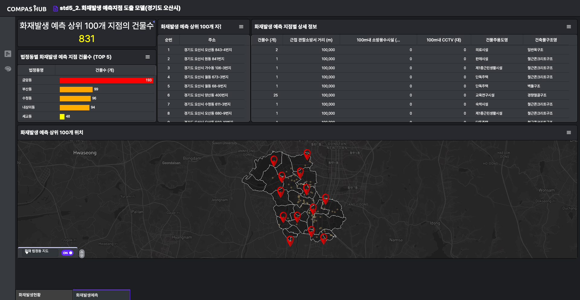Screen dimensions: 580x300
Task: Sort by the 법정동명 column header
Action: click(x=36, y=70)
